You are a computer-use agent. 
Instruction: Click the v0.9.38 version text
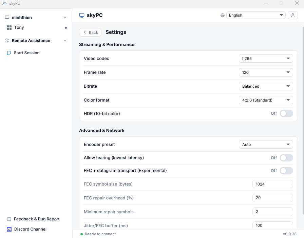point(290,234)
